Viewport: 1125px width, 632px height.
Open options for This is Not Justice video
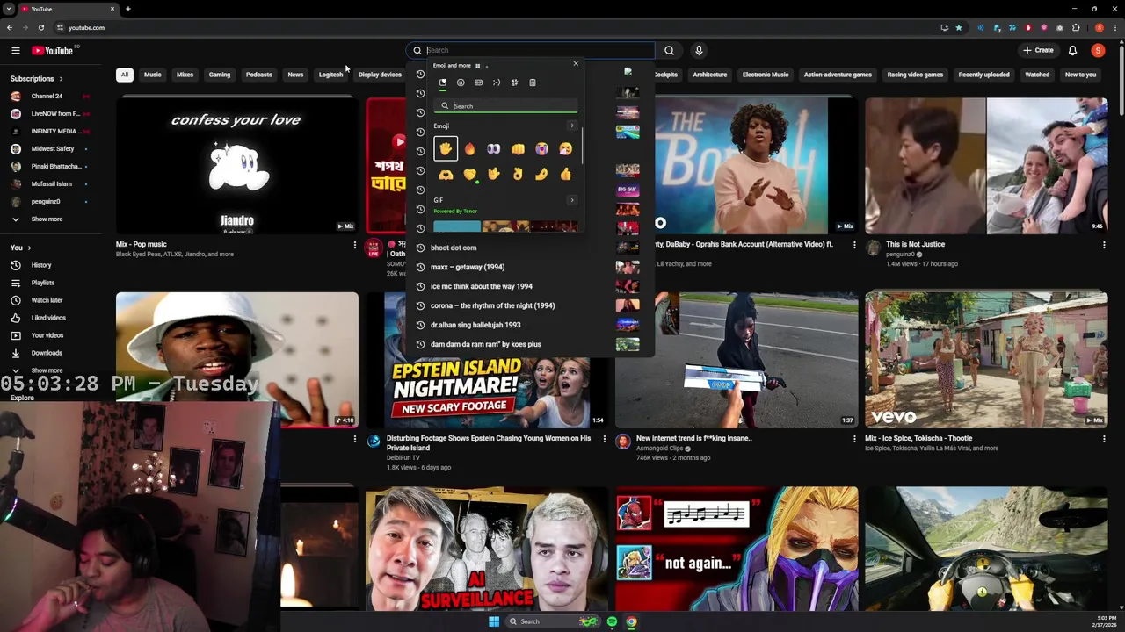pyautogui.click(x=1104, y=245)
